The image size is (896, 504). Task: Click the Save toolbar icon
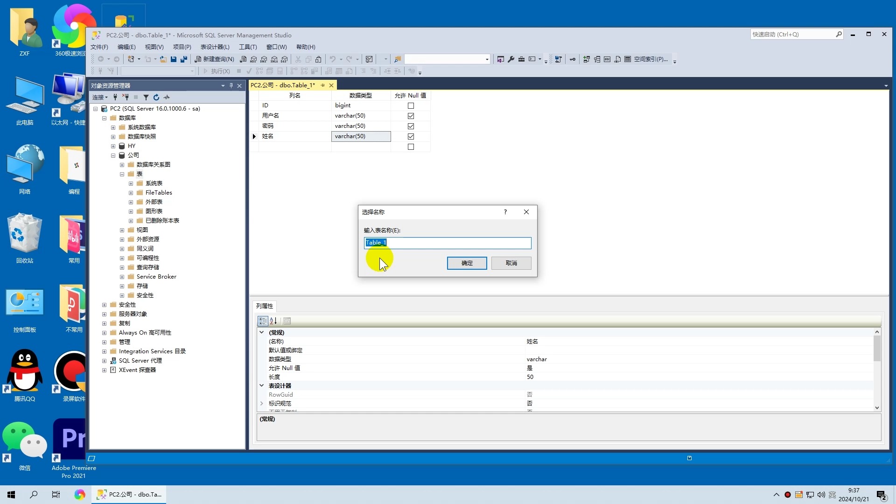coord(174,59)
